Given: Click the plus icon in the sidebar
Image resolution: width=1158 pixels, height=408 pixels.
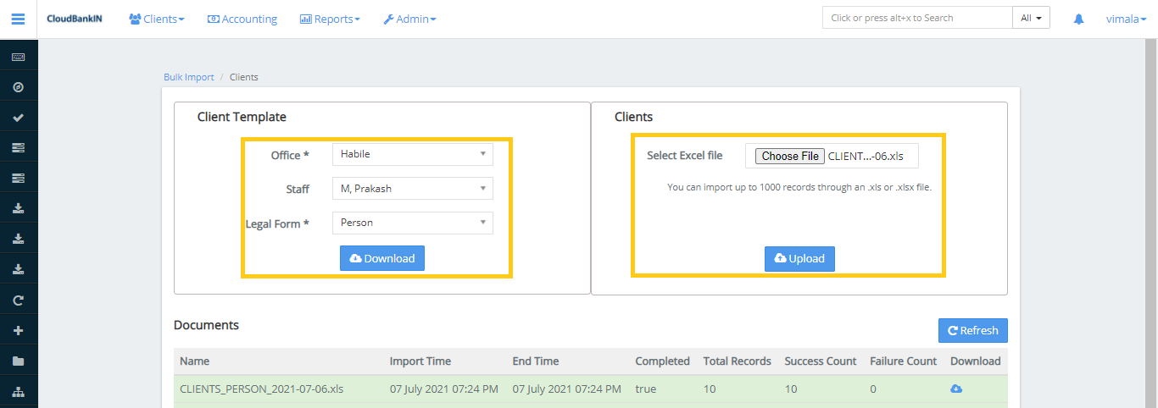Looking at the screenshot, I should point(18,331).
